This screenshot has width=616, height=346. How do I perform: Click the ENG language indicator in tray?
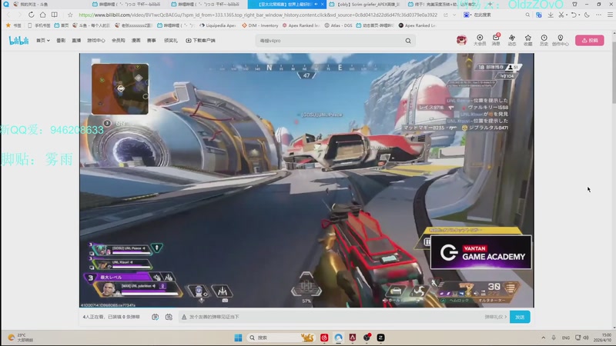[x=566, y=338]
